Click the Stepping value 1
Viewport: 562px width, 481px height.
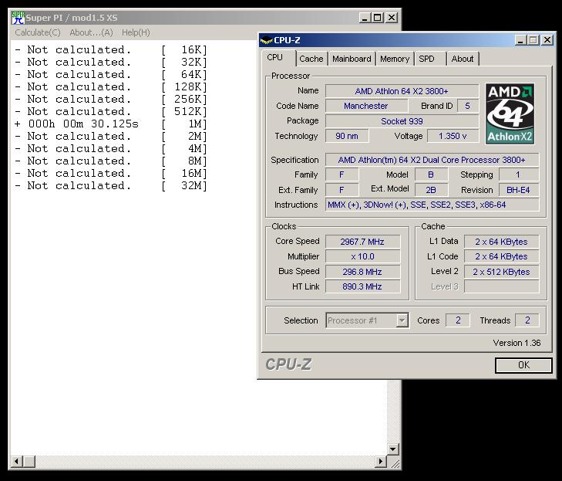point(518,174)
